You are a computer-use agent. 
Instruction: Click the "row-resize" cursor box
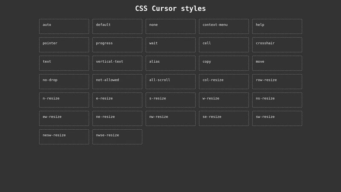(x=277, y=81)
